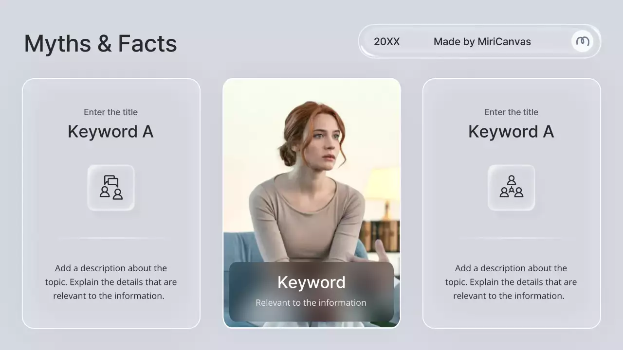The image size is (623, 350).
Task: Select the empty space between 20XX and Made by
Action: pos(416,42)
